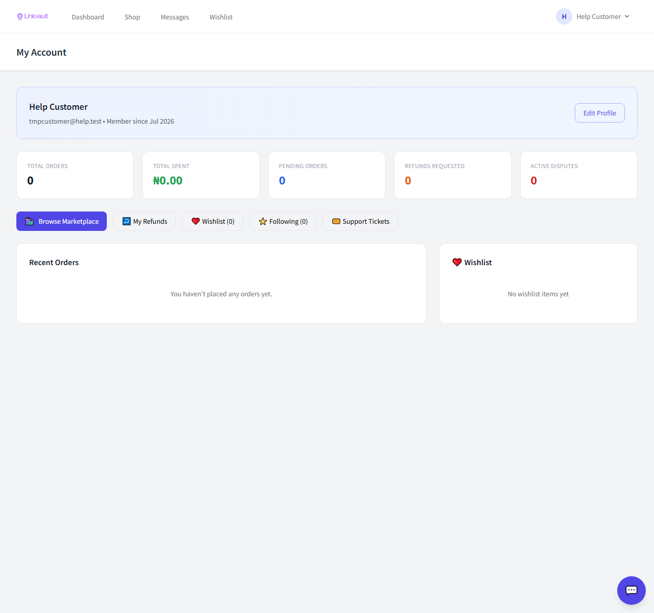Open the Dashboard nav item
Image resolution: width=654 pixels, height=613 pixels.
pos(88,17)
